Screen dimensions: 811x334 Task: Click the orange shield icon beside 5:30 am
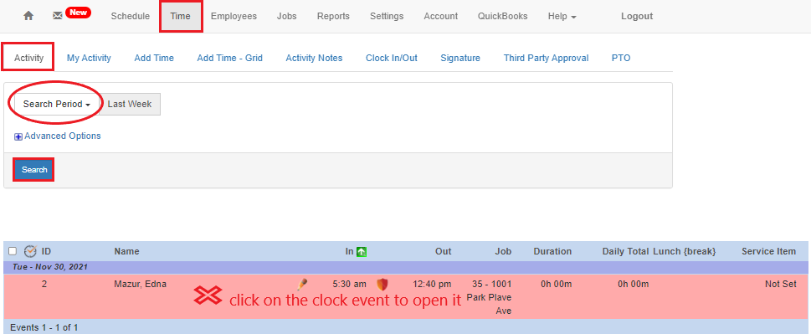point(382,284)
